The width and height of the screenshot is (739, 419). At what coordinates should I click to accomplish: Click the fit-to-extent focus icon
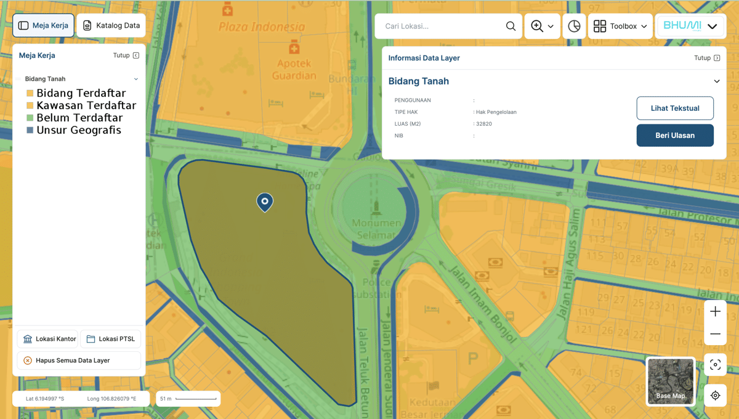pos(715,365)
